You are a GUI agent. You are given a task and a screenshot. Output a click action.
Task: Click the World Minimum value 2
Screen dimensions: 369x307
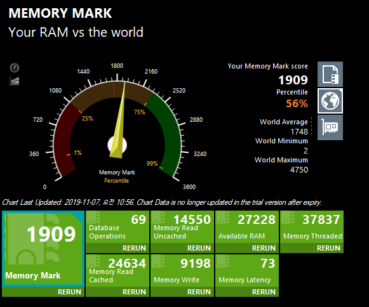point(305,151)
